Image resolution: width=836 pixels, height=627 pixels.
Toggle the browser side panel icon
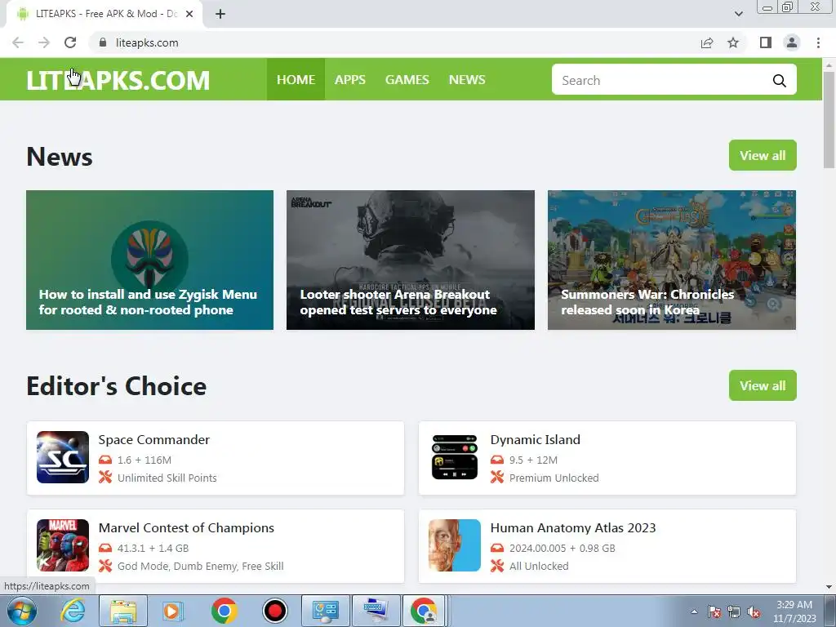coord(766,42)
